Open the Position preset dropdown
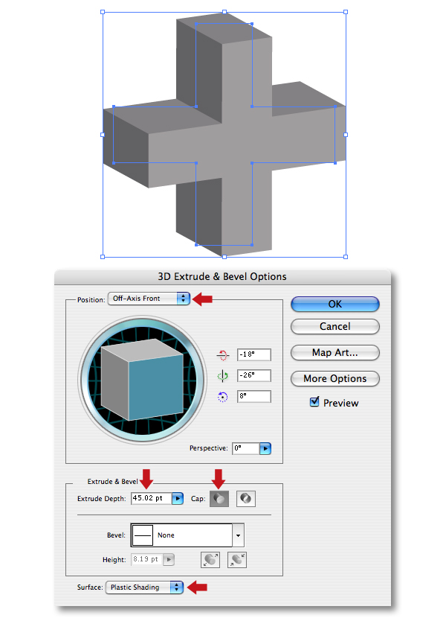Image resolution: width=446 pixels, height=618 pixels. 149,299
